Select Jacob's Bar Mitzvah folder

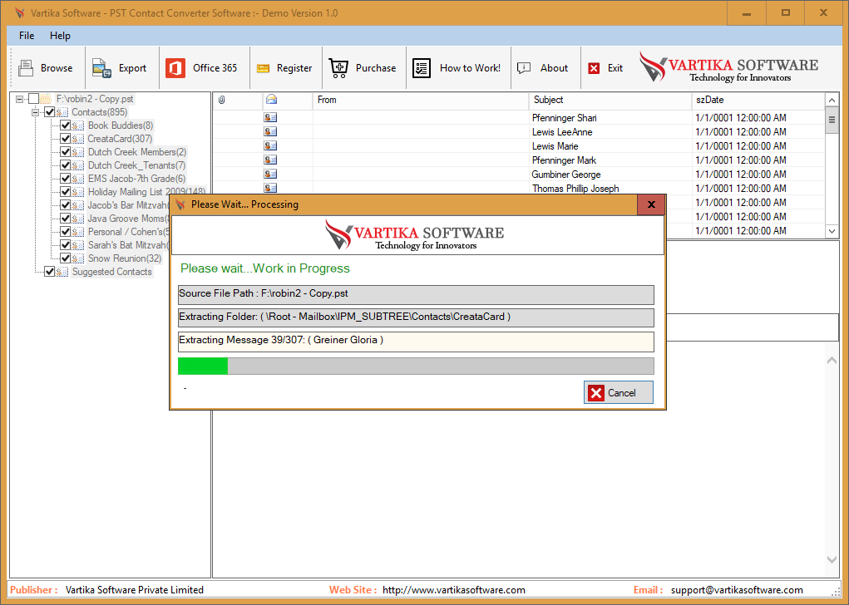(x=128, y=205)
